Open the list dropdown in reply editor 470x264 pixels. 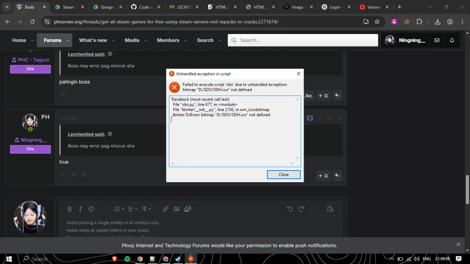point(119,209)
